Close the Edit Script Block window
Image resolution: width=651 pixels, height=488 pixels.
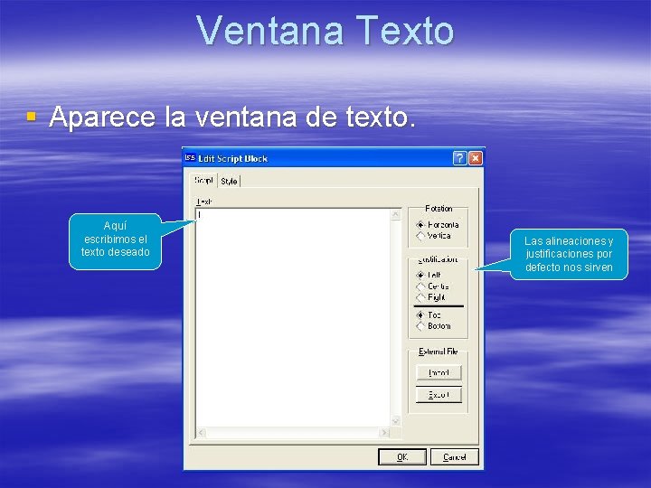[476, 158]
